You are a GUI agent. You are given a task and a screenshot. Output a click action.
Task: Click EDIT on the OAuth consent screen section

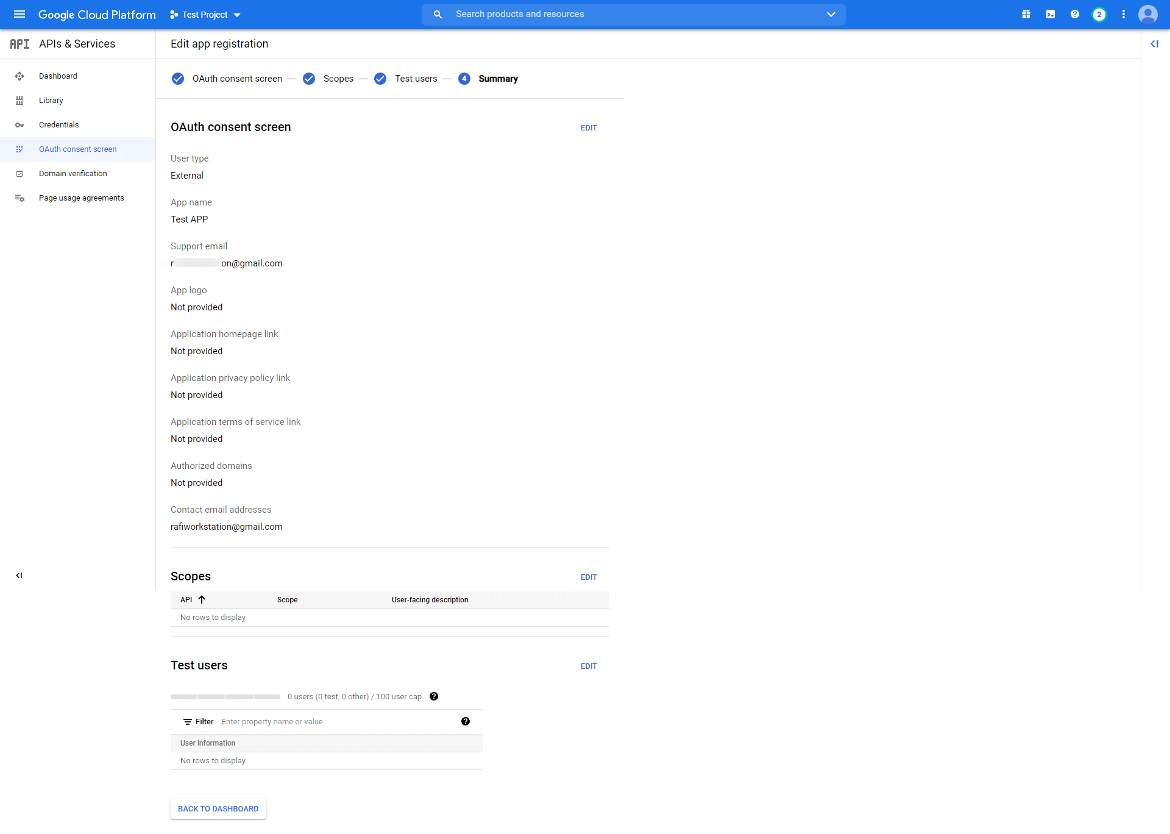point(588,127)
